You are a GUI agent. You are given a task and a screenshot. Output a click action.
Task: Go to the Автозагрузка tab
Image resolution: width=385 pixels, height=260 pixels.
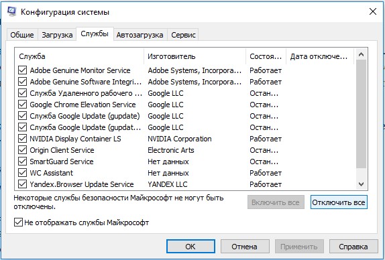tap(140, 35)
